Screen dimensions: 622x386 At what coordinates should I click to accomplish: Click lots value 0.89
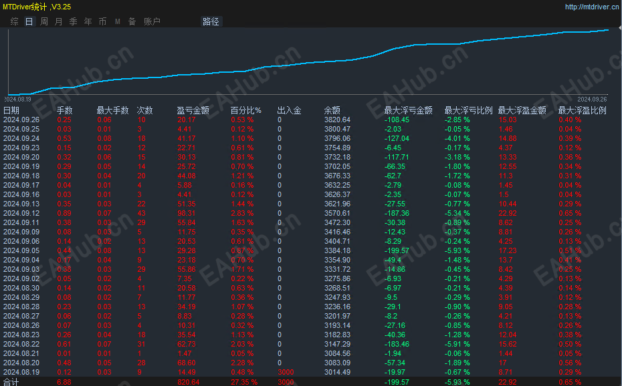64,213
